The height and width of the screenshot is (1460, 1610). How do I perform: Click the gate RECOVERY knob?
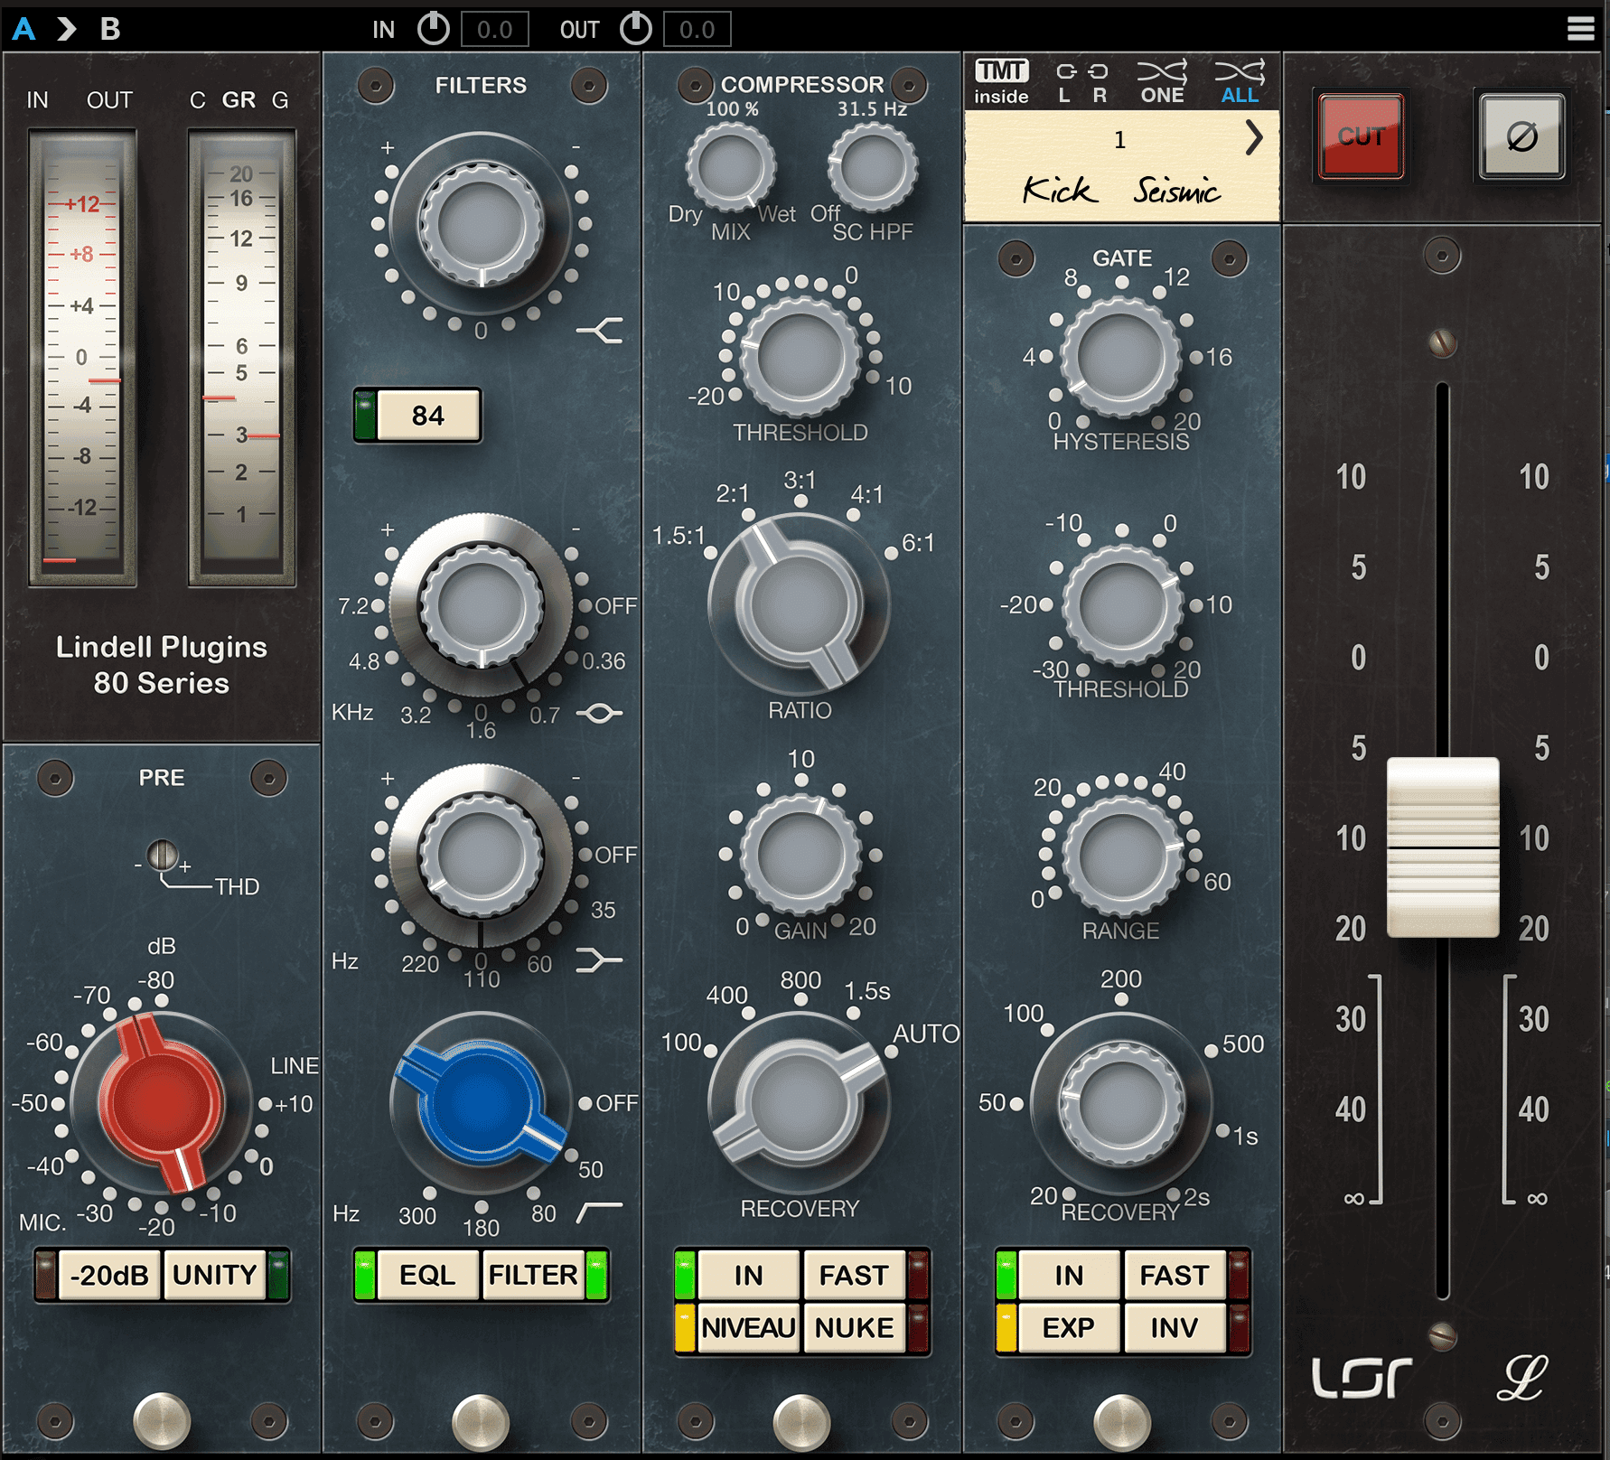(x=1121, y=1103)
